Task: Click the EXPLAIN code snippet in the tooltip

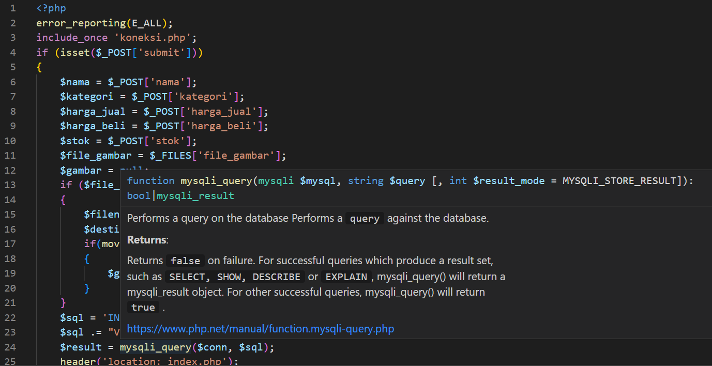Action: pyautogui.click(x=346, y=277)
